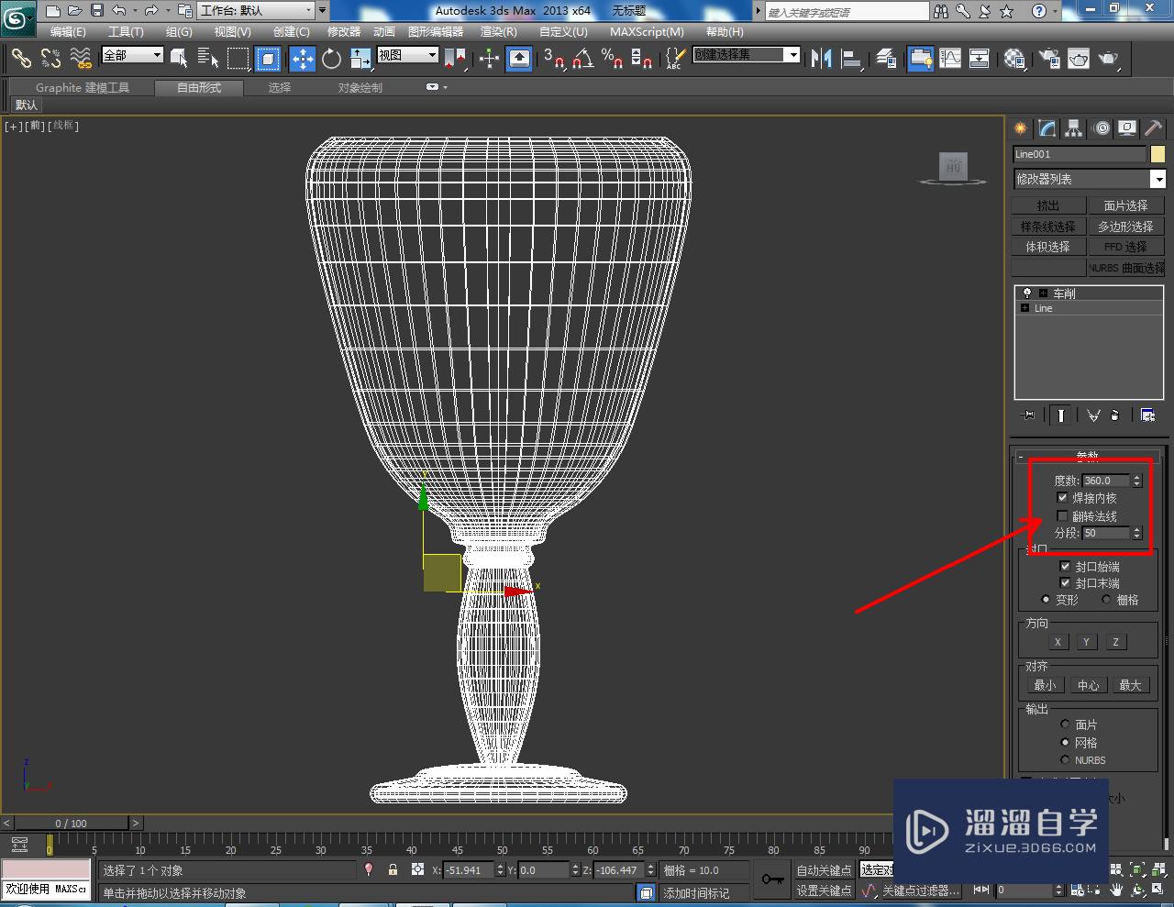Open the Schematic View icon
This screenshot has height=907, width=1174.
pyautogui.click(x=980, y=59)
